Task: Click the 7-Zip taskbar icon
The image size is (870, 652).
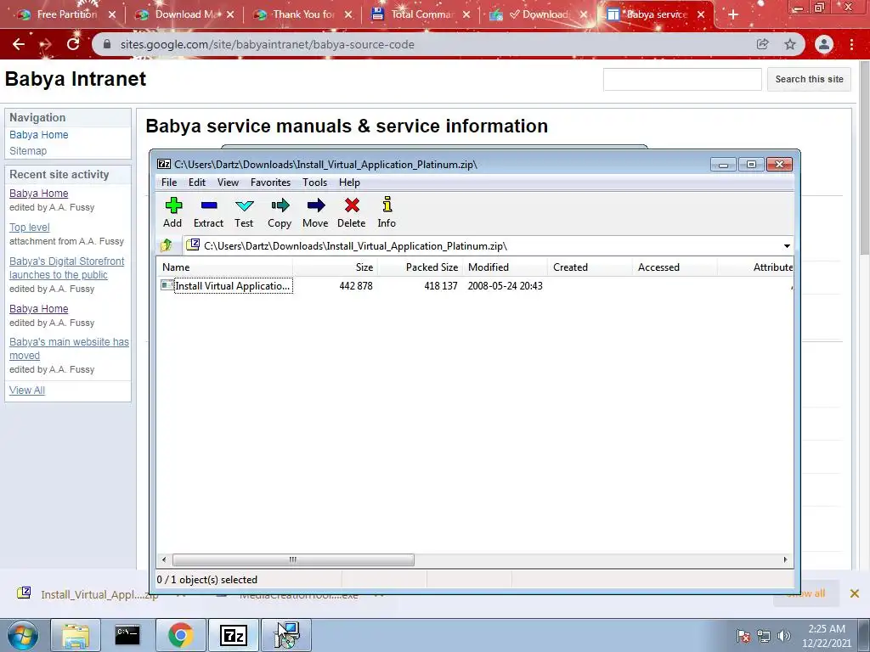Action: click(233, 635)
